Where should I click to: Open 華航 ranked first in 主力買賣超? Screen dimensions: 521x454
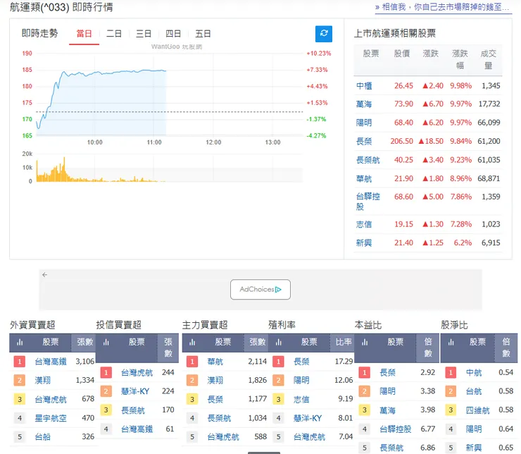click(x=215, y=362)
